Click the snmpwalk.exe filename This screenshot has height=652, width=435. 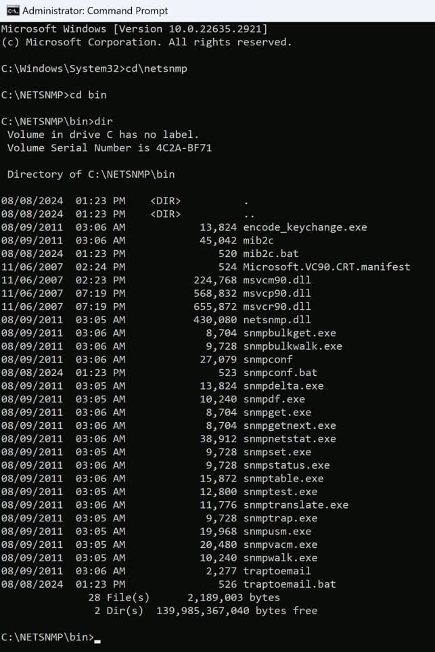280,558
